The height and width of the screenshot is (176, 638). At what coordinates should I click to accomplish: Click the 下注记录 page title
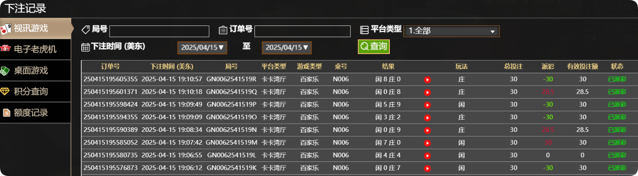tap(25, 8)
